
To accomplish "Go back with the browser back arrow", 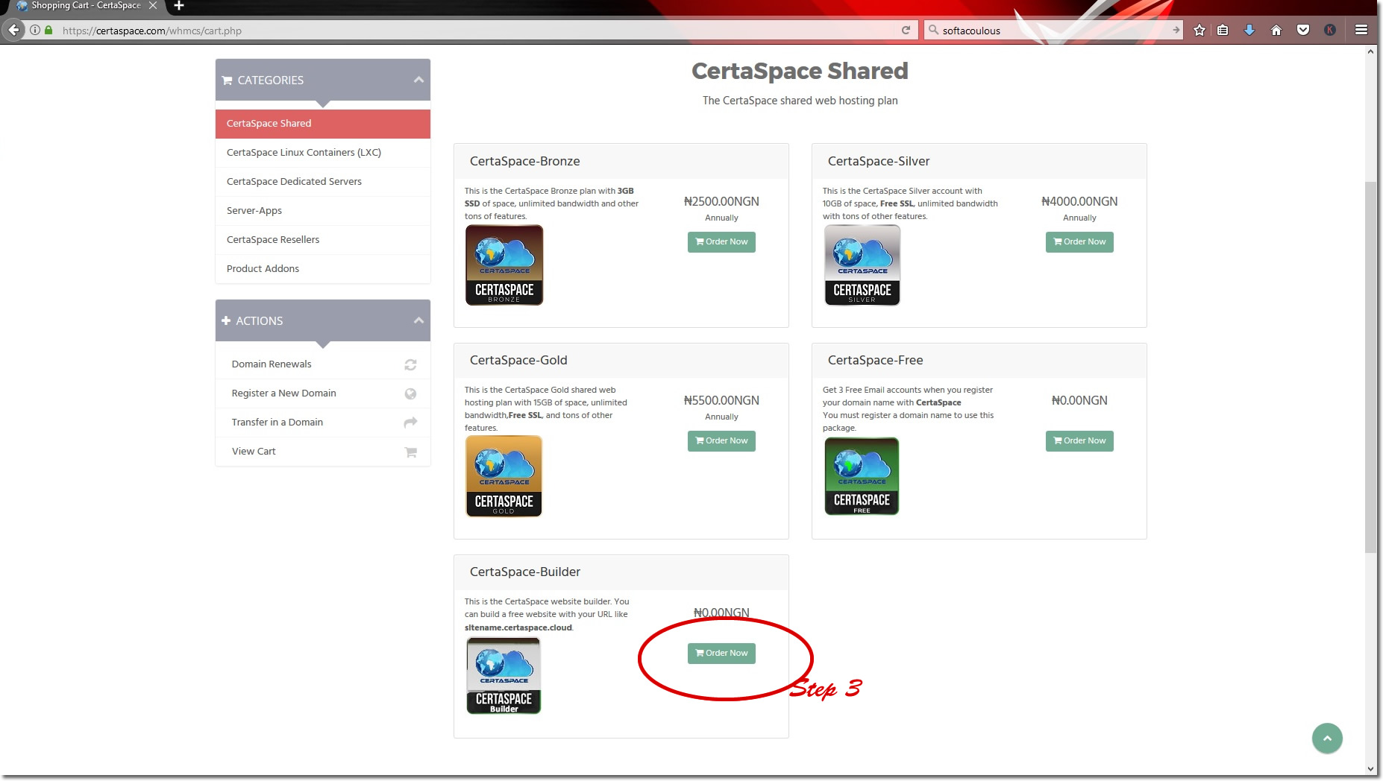I will [x=14, y=30].
